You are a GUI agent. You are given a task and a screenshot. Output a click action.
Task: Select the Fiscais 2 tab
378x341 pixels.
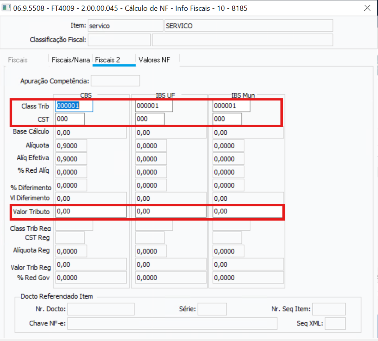tap(114, 60)
